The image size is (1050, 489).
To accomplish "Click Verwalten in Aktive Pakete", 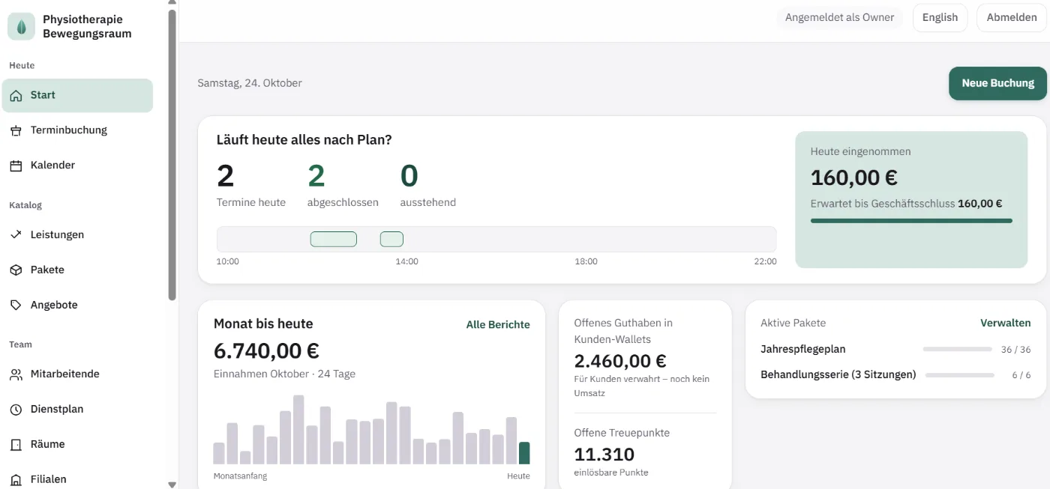I will coord(1005,323).
